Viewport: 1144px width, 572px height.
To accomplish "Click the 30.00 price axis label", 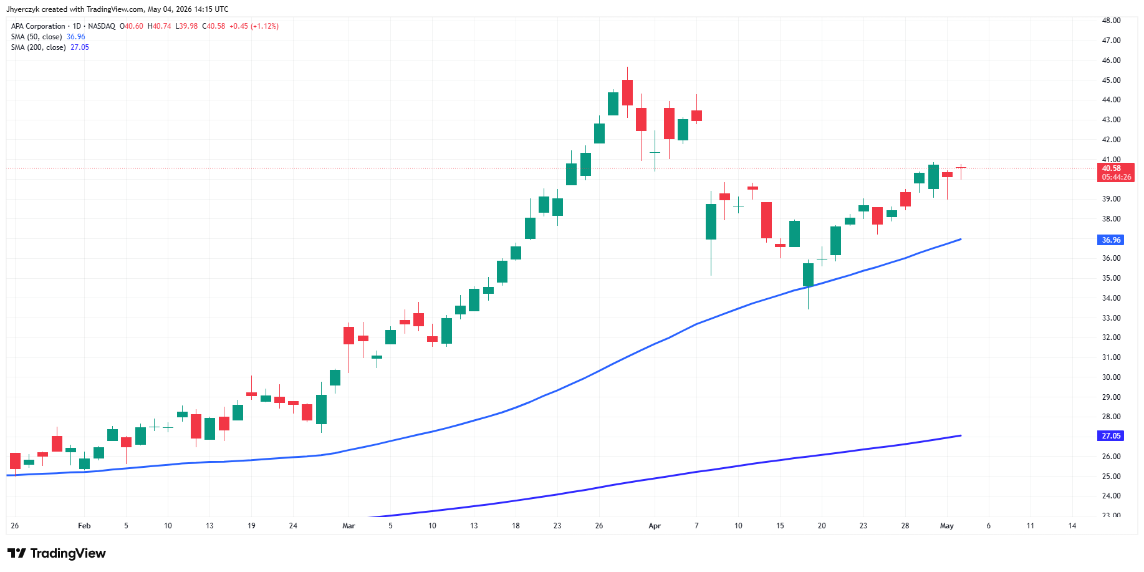I will (1111, 377).
